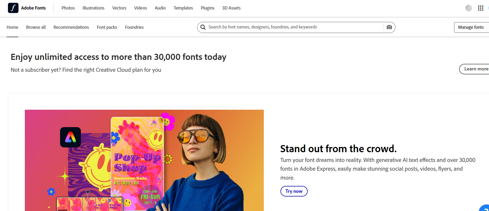Open the Photos menu item

point(68,8)
